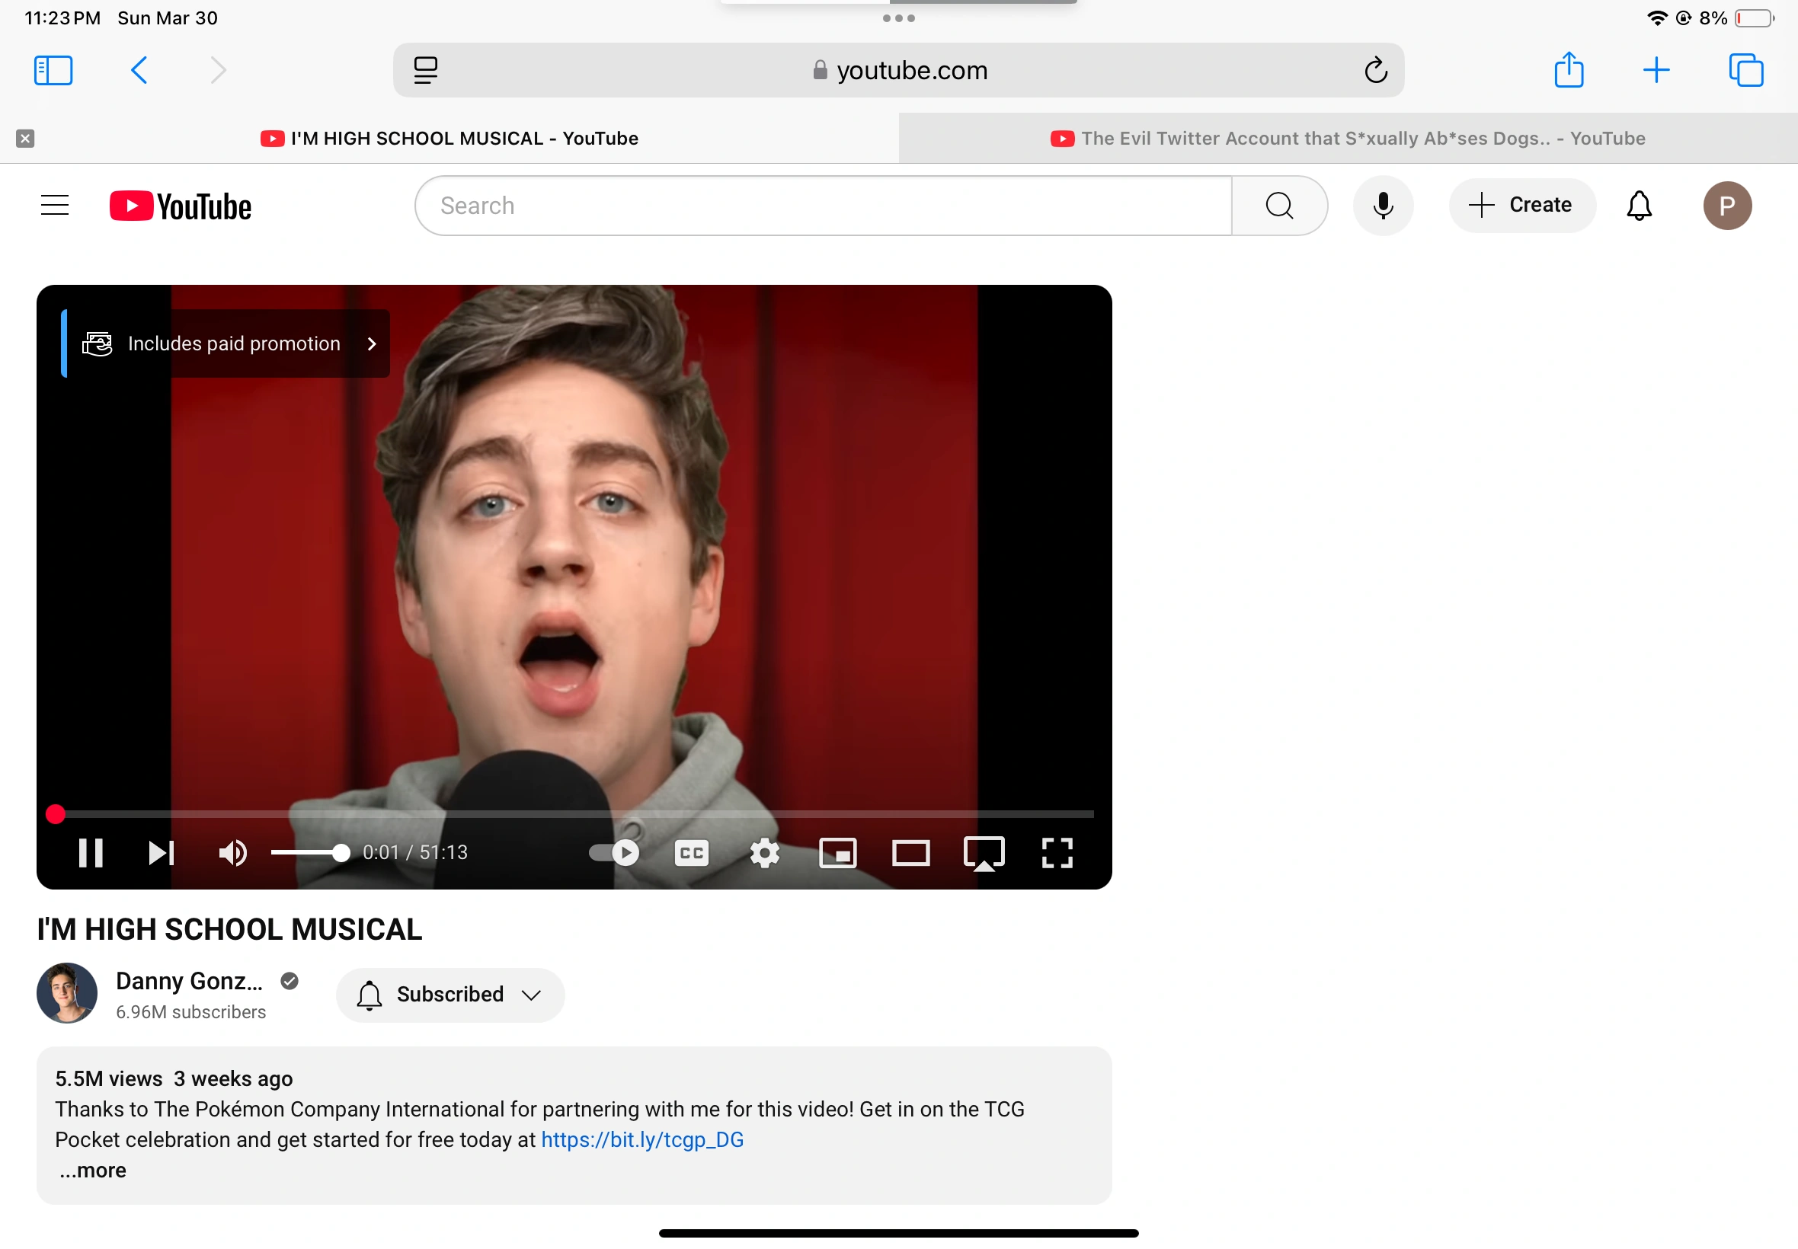Open YouTube notifications bell
Screen dimensions: 1798x1249
point(1638,206)
